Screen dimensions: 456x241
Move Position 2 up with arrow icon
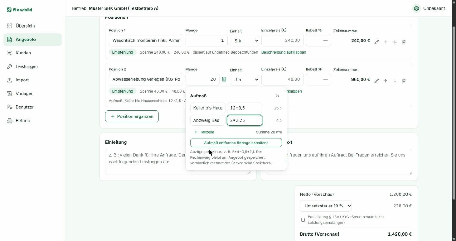tap(385, 81)
